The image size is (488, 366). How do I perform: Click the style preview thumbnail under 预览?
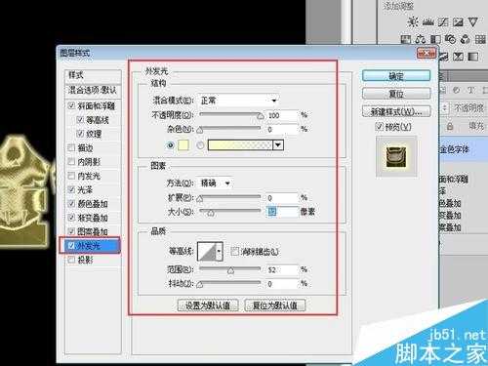point(396,157)
